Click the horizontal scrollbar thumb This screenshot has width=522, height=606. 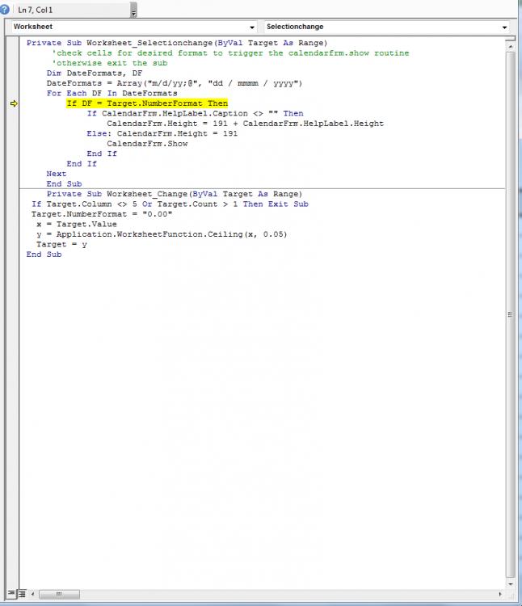pos(59,594)
